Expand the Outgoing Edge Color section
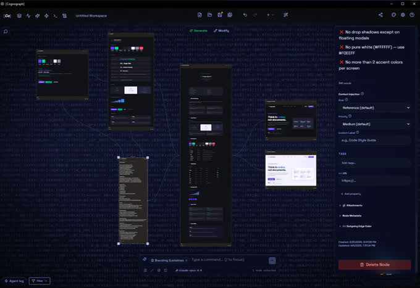Image resolution: width=420 pixels, height=288 pixels. click(x=355, y=226)
